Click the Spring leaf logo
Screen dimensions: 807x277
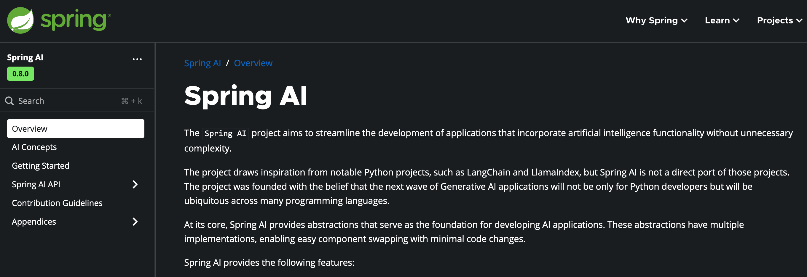tap(20, 20)
